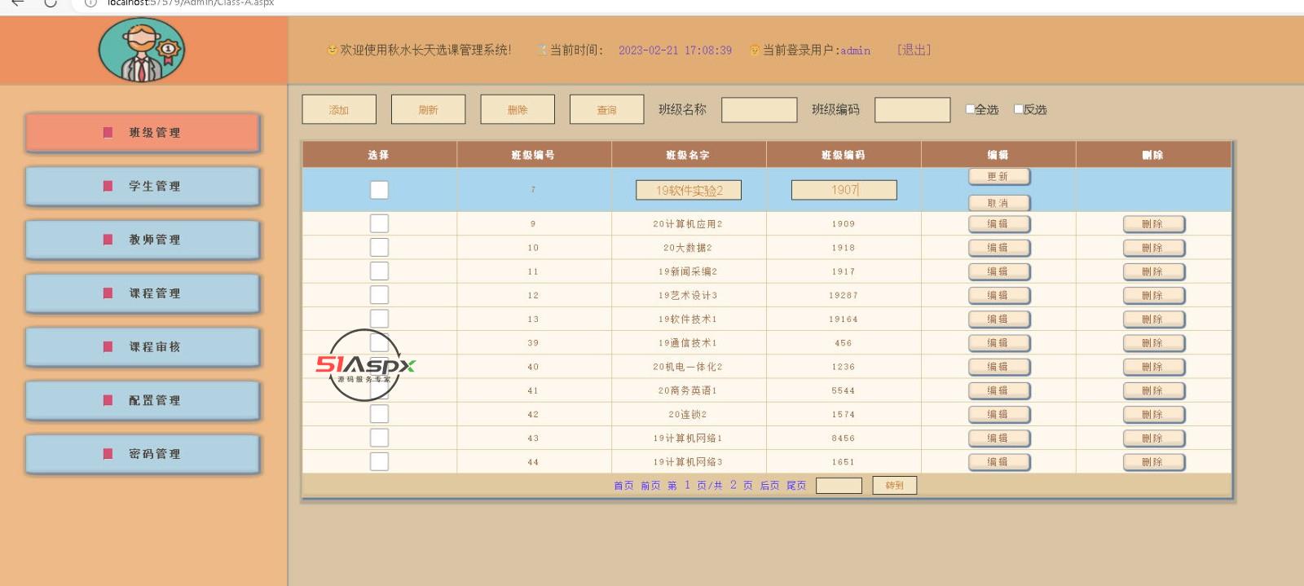Image resolution: width=1304 pixels, height=586 pixels.
Task: Click the 退出 logout link
Action: (x=914, y=51)
